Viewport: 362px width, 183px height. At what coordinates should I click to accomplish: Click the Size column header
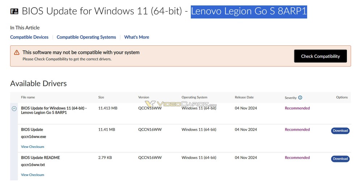pos(101,97)
